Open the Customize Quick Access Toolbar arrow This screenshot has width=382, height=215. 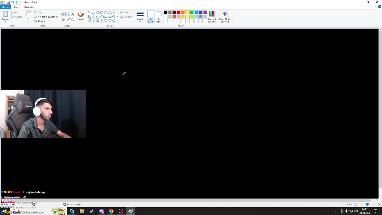(21, 2)
